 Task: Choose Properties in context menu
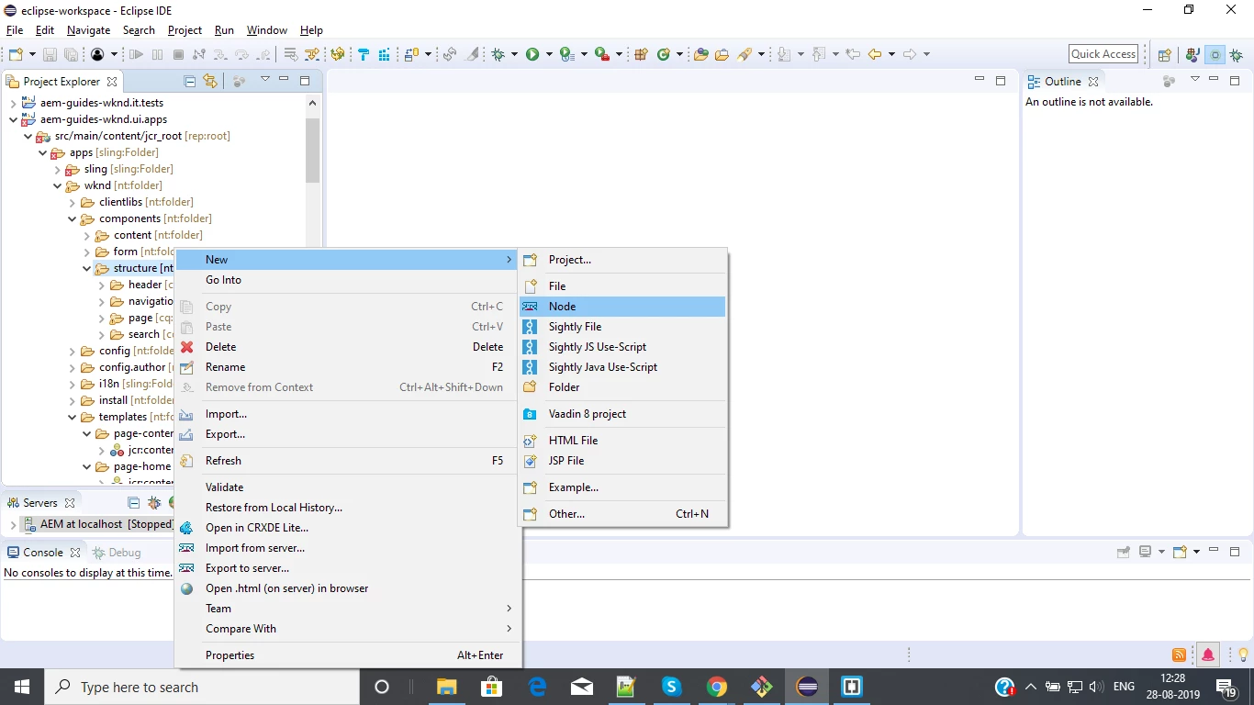[x=348, y=655]
